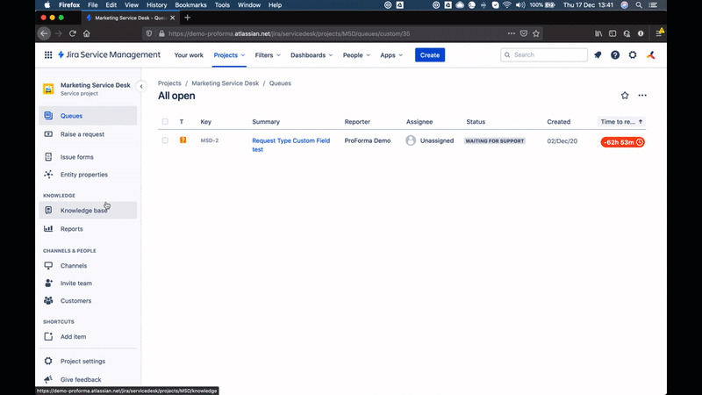Image resolution: width=702 pixels, height=395 pixels.
Task: Open the Apple menu
Action: (47, 5)
